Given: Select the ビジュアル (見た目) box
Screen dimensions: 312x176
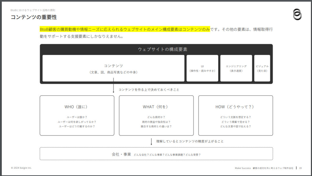Looking at the screenshot, I should click(x=262, y=68).
